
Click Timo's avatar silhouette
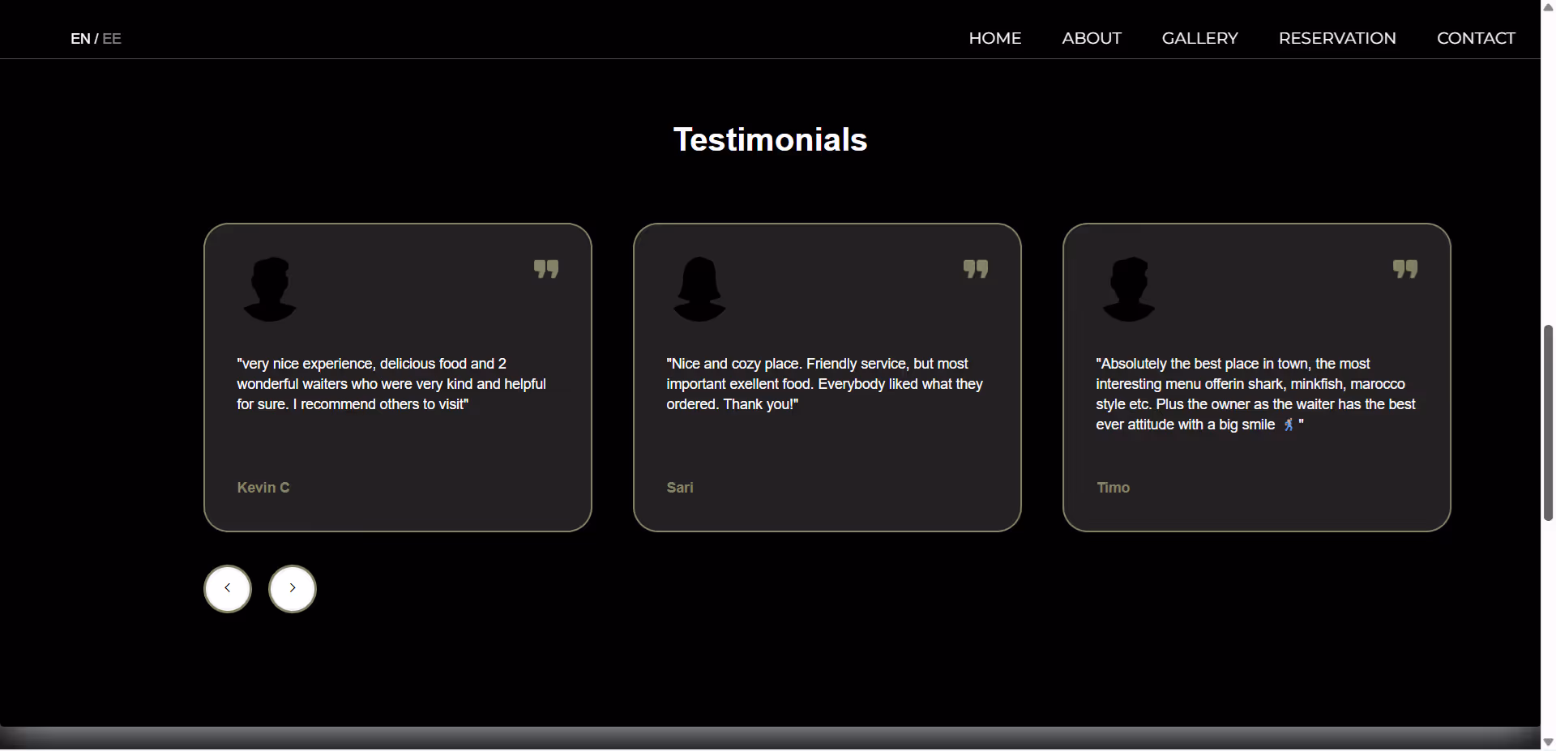(x=1129, y=289)
